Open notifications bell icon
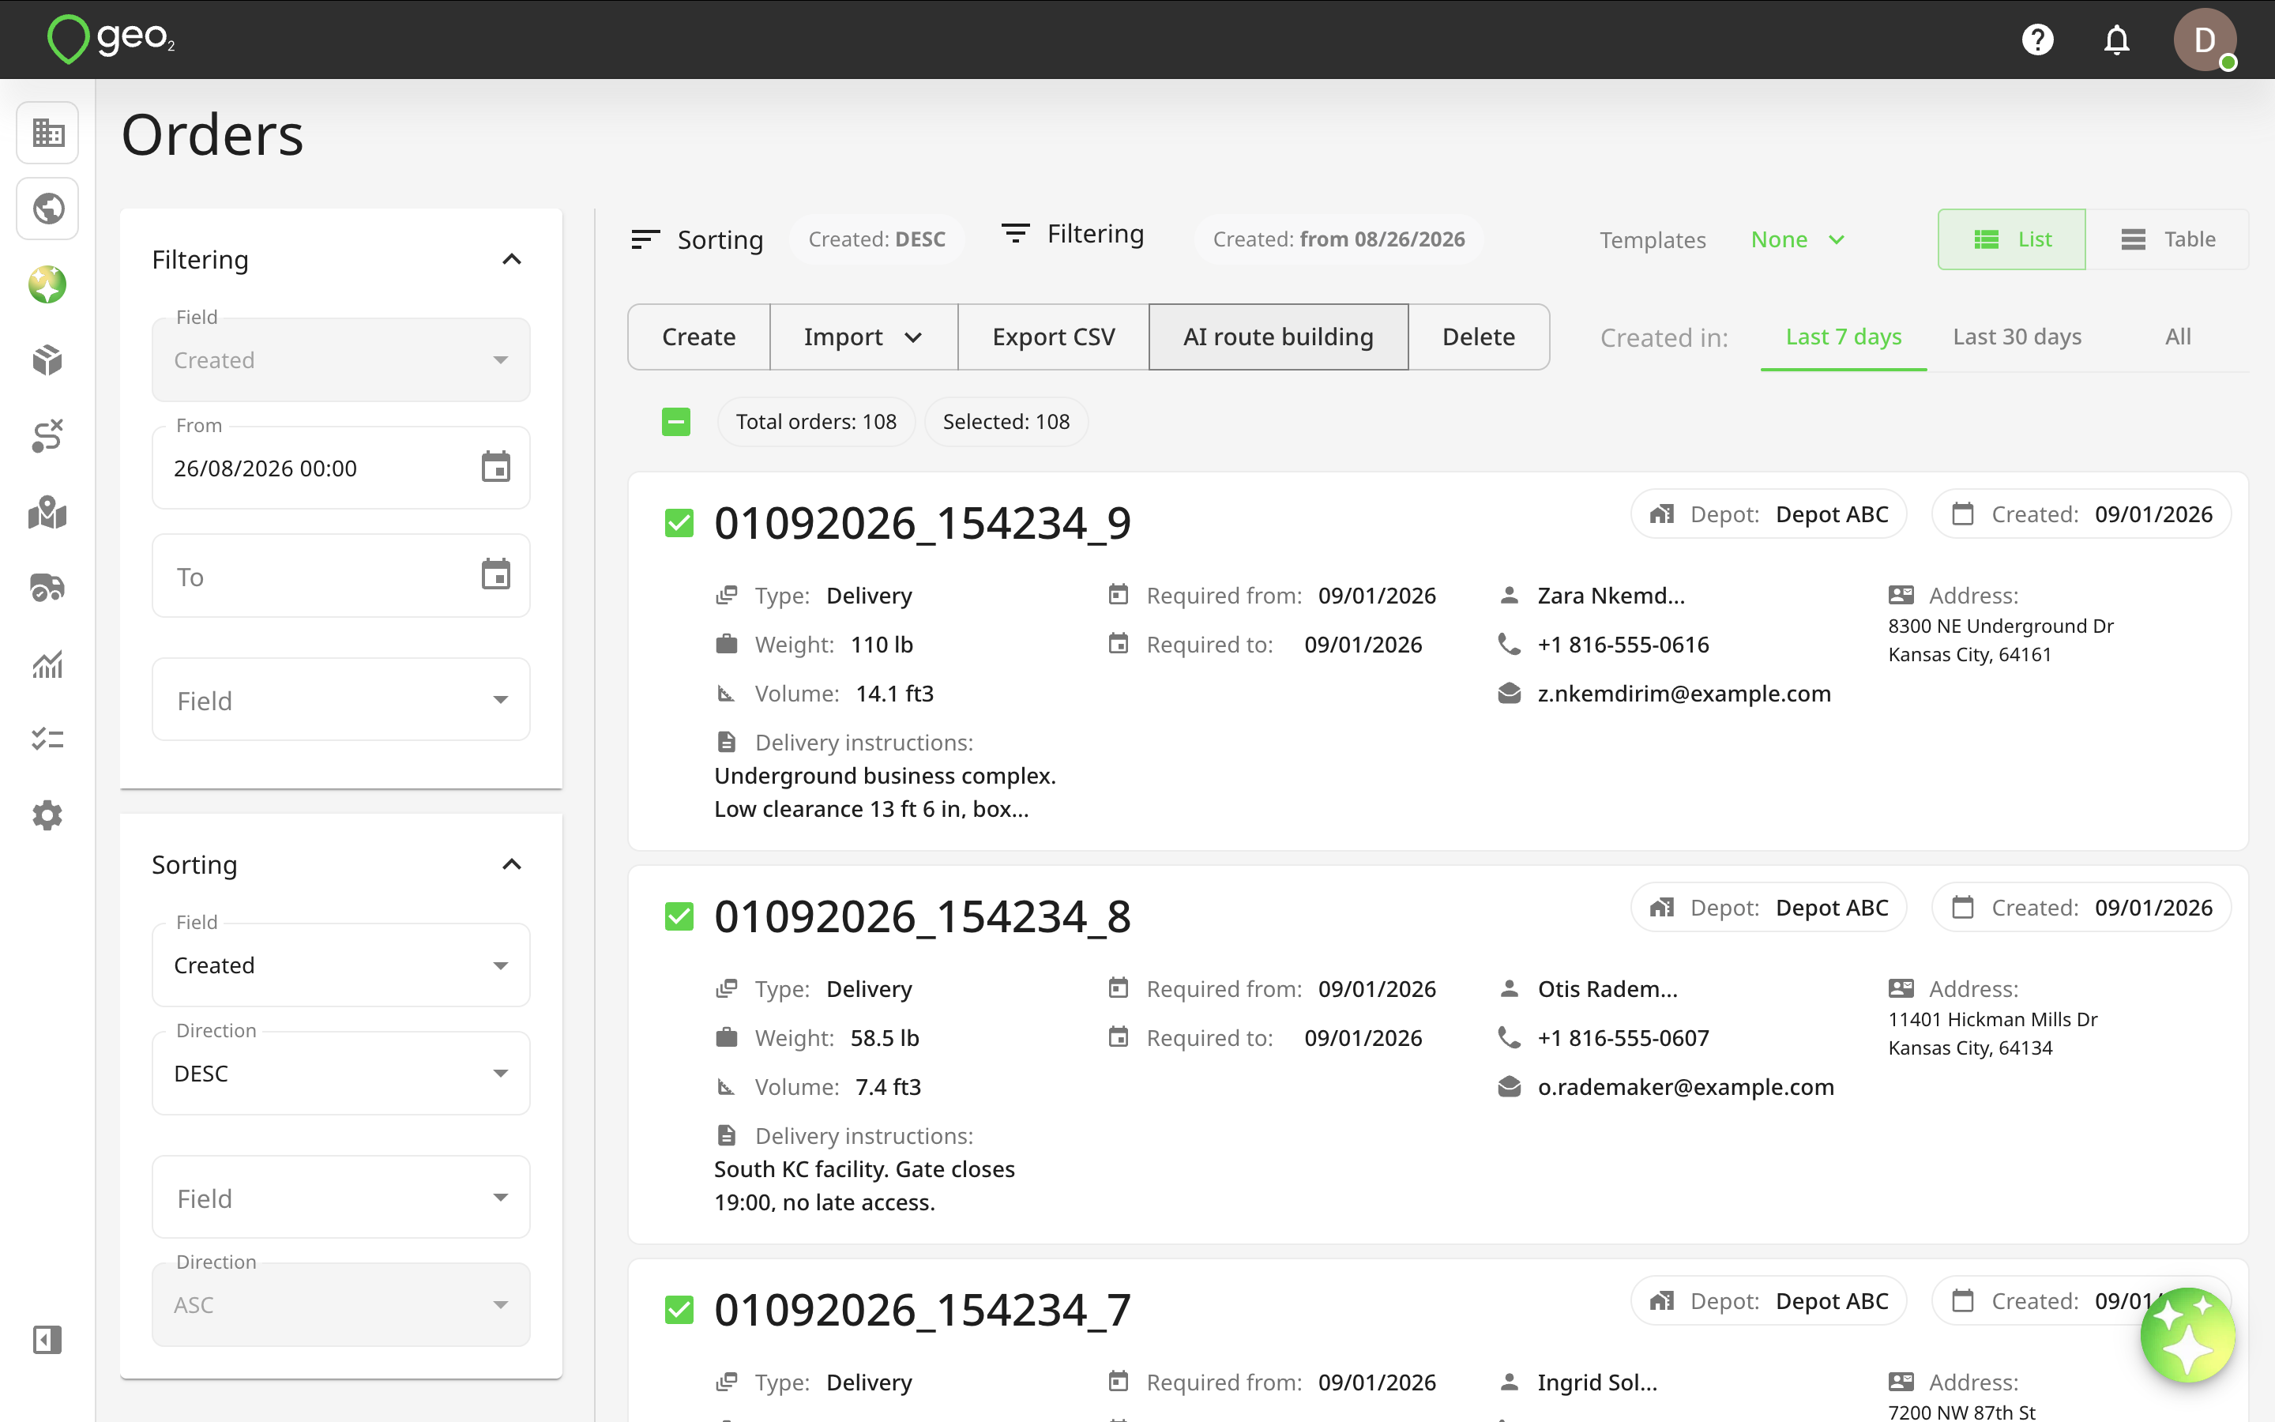 [x=2116, y=39]
